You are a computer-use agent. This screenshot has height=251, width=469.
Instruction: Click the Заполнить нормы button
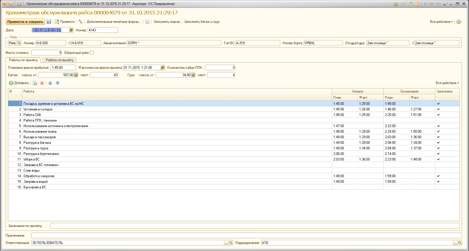167,22
